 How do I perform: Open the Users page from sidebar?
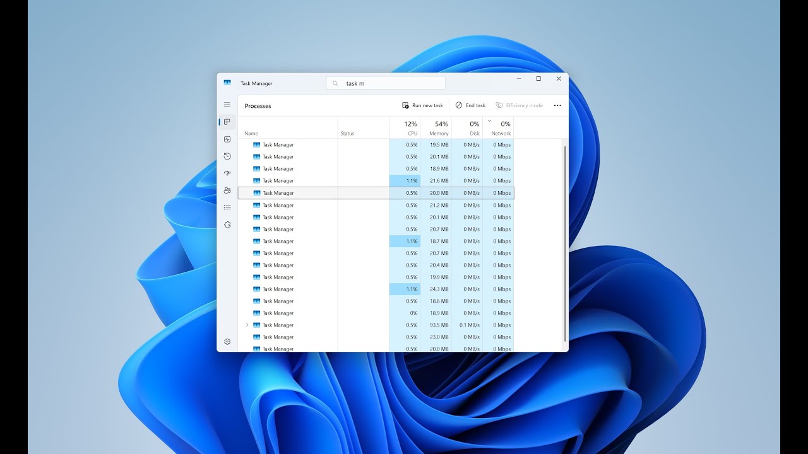(227, 190)
